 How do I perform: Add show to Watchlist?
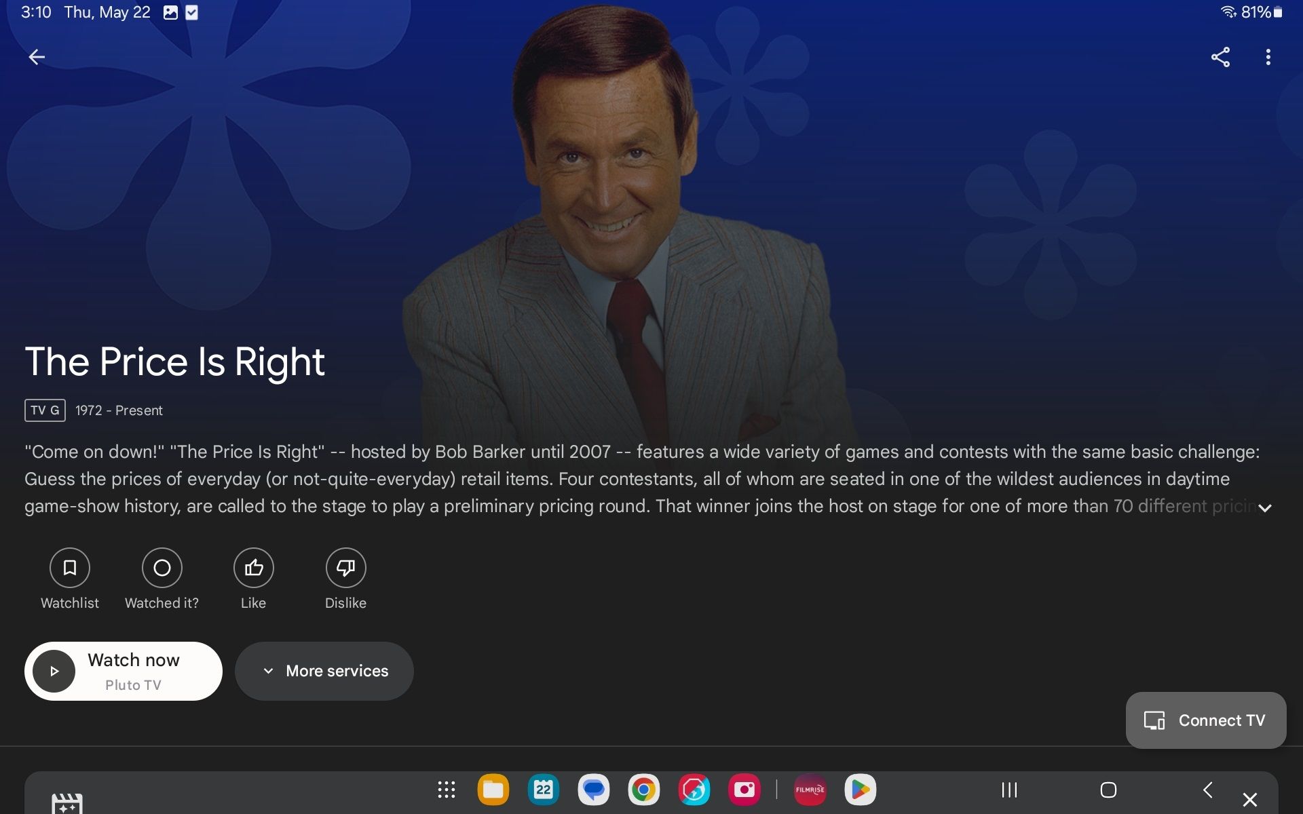click(x=69, y=568)
